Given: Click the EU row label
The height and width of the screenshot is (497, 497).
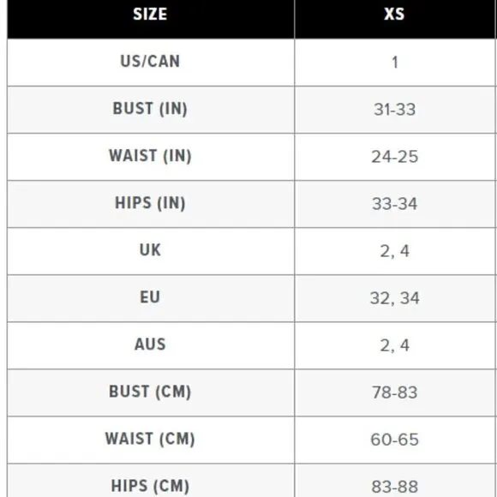Looking at the screenshot, I should pos(150,297).
